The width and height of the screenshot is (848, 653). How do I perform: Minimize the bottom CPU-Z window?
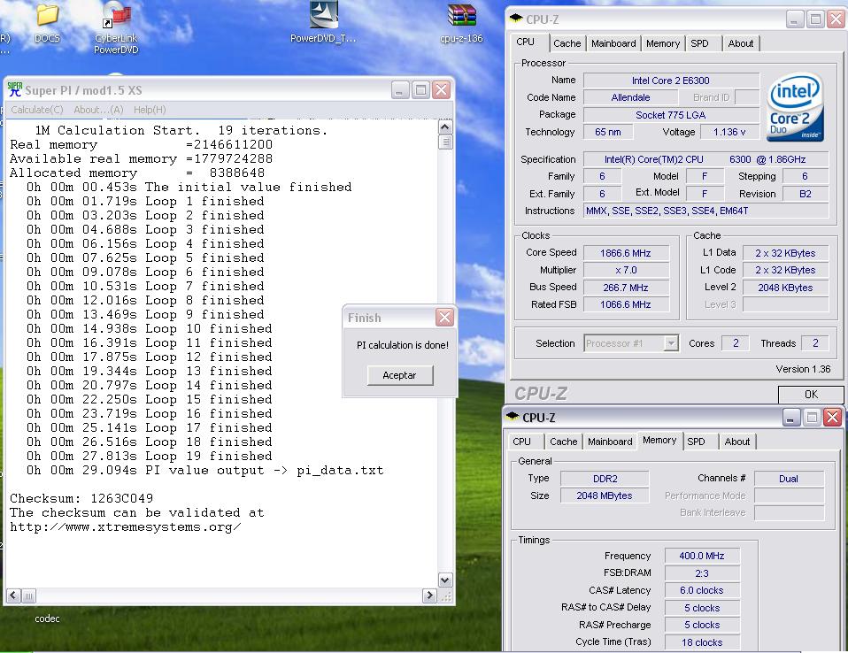pyautogui.click(x=790, y=417)
